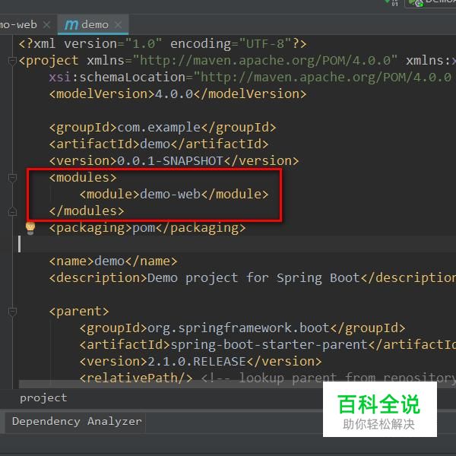Click artifactId spring-boot-starter-parent line
This screenshot has height=456, width=456.
pos(268,344)
